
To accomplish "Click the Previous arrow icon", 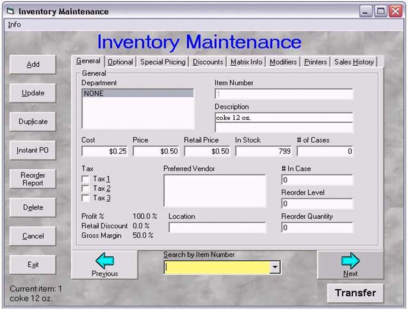I will pos(104,261).
